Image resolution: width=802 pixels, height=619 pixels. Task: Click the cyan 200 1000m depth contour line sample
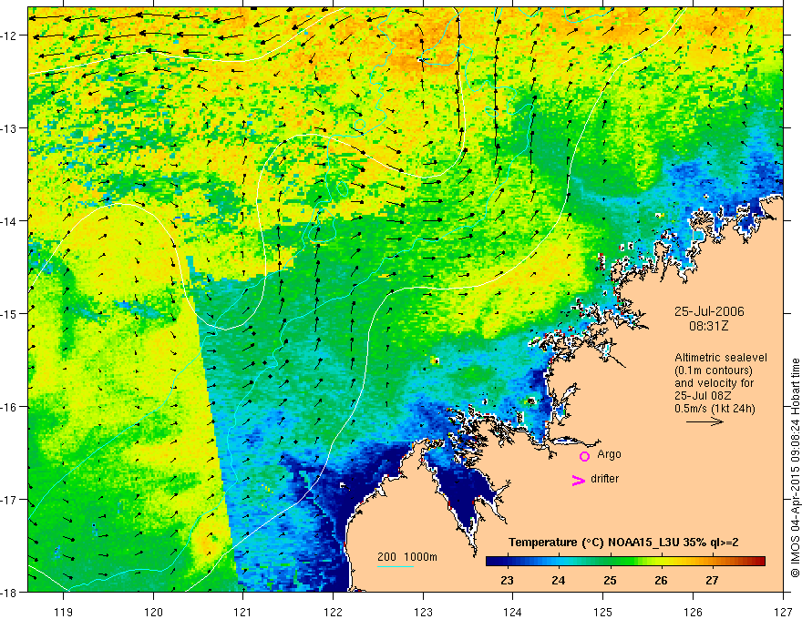(396, 566)
